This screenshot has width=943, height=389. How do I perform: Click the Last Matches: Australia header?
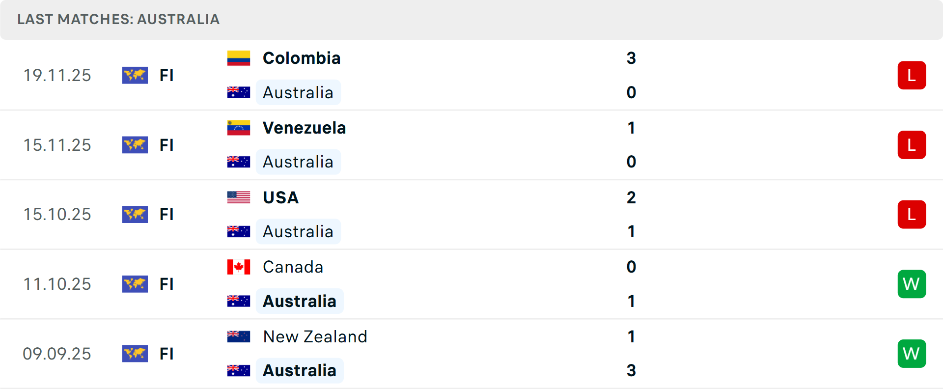point(118,19)
